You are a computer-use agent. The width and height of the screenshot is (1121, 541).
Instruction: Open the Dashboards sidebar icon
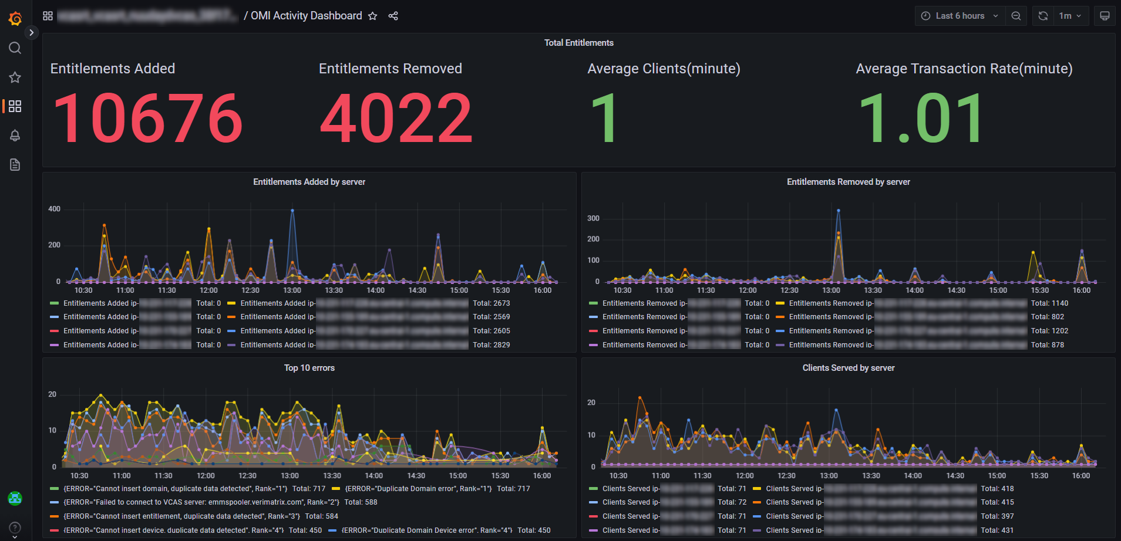point(15,106)
